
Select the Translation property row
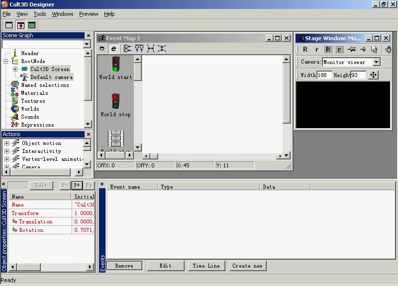coord(52,221)
